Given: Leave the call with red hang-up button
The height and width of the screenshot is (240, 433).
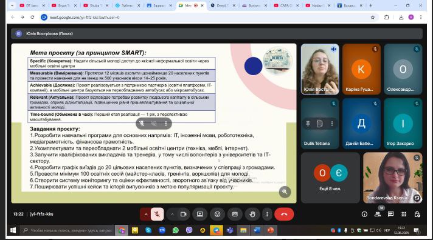Looking at the screenshot, I should 284,214.
